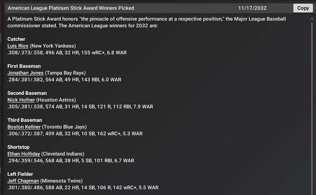This screenshot has height=195, width=316.
Task: Click the Third Baseman heading
Action: pyautogui.click(x=25, y=120)
